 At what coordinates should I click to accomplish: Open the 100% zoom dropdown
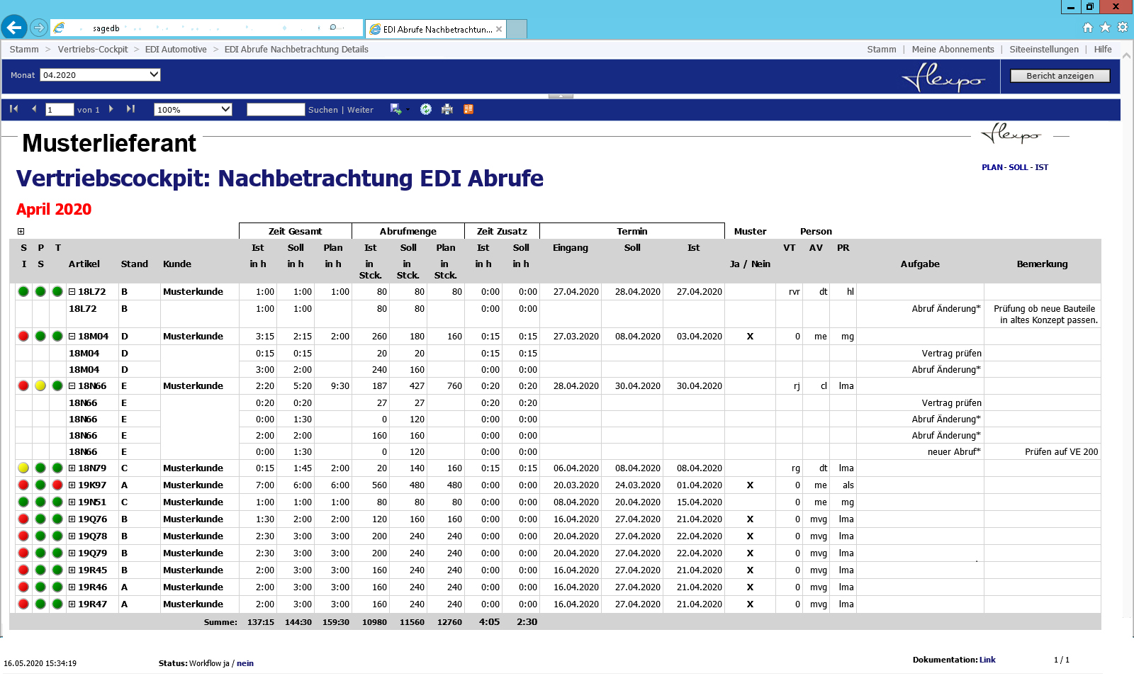pyautogui.click(x=193, y=109)
